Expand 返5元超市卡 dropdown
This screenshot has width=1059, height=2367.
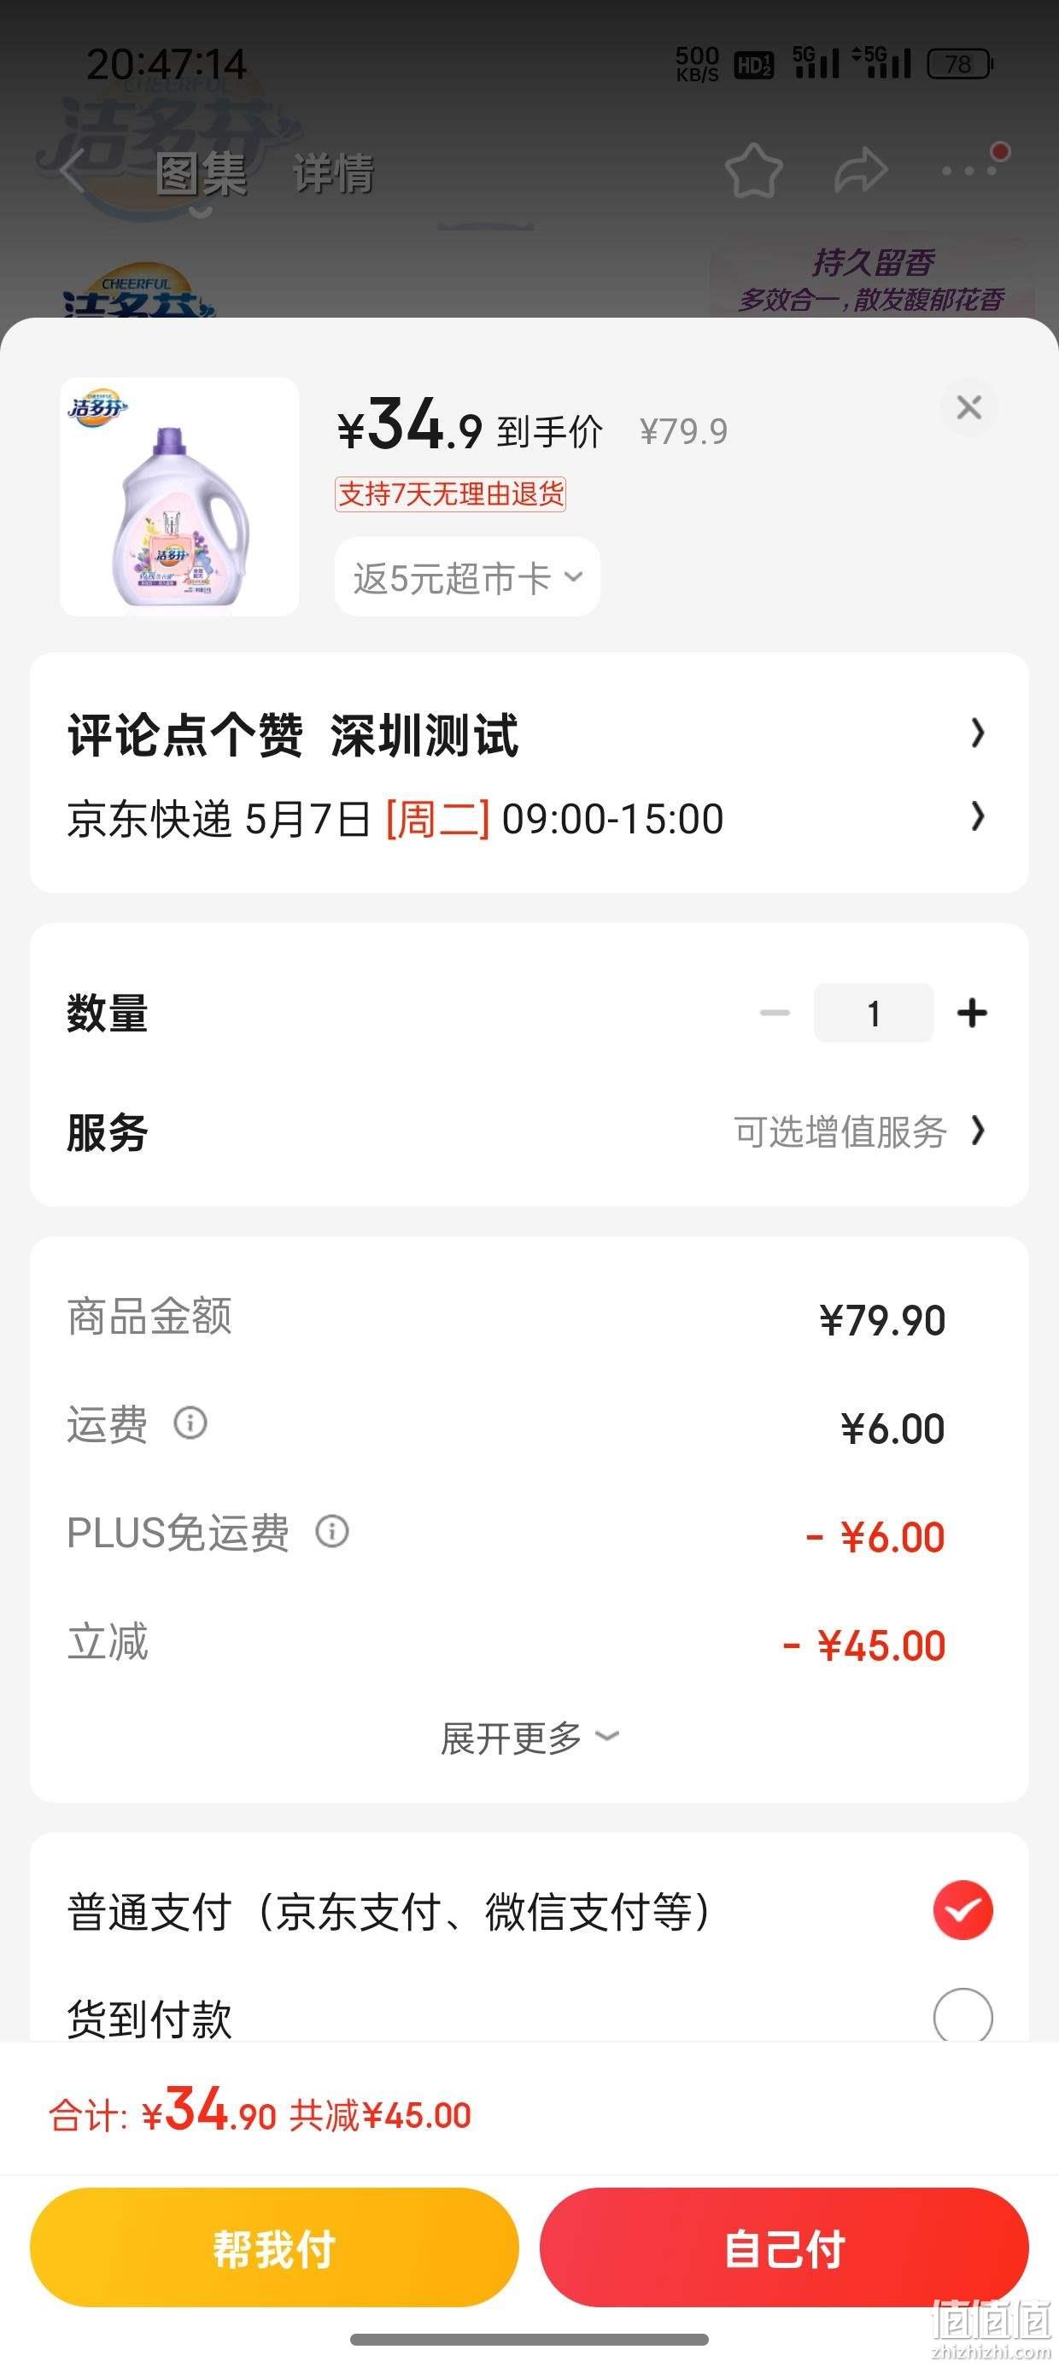(x=467, y=577)
